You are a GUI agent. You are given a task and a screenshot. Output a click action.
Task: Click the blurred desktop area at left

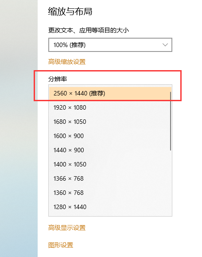pos(19,129)
